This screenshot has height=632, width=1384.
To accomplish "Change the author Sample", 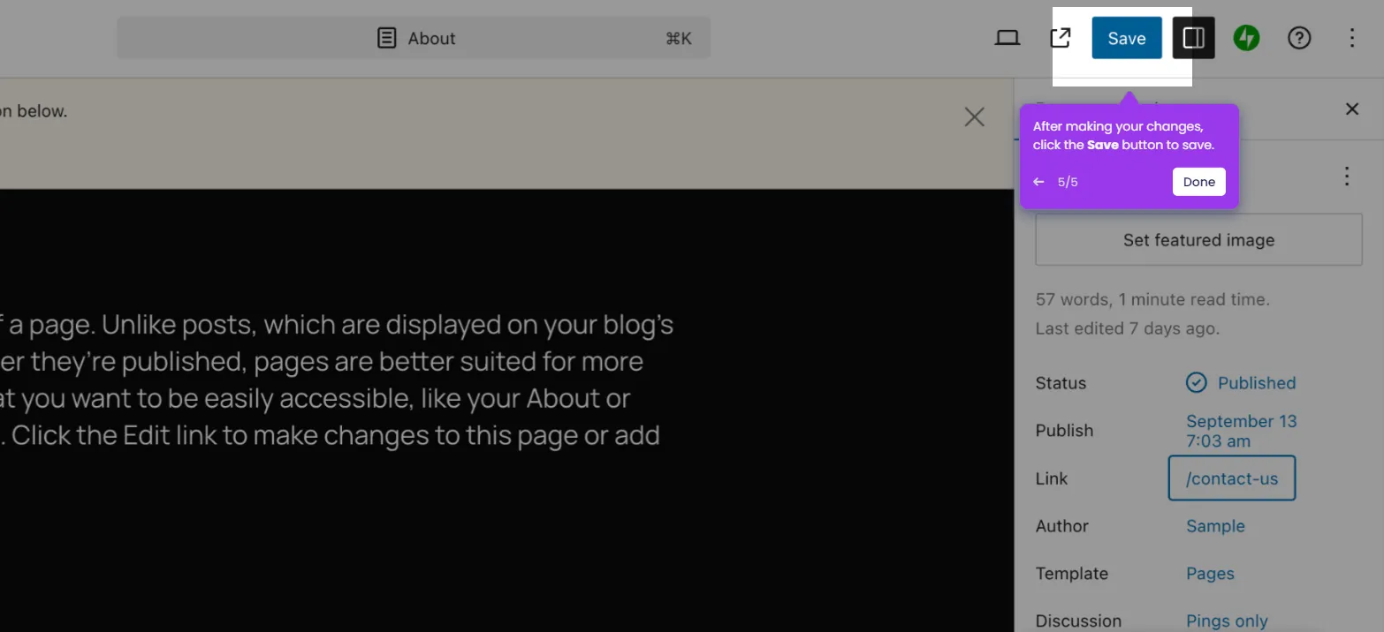I will (1215, 526).
